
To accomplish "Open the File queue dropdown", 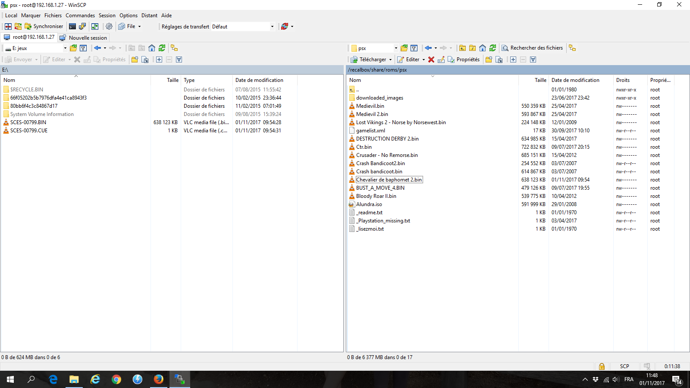I will tap(130, 26).
